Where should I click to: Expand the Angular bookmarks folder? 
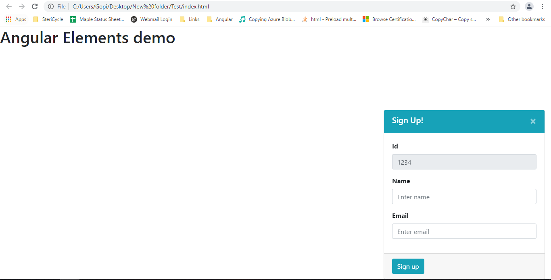pyautogui.click(x=219, y=19)
